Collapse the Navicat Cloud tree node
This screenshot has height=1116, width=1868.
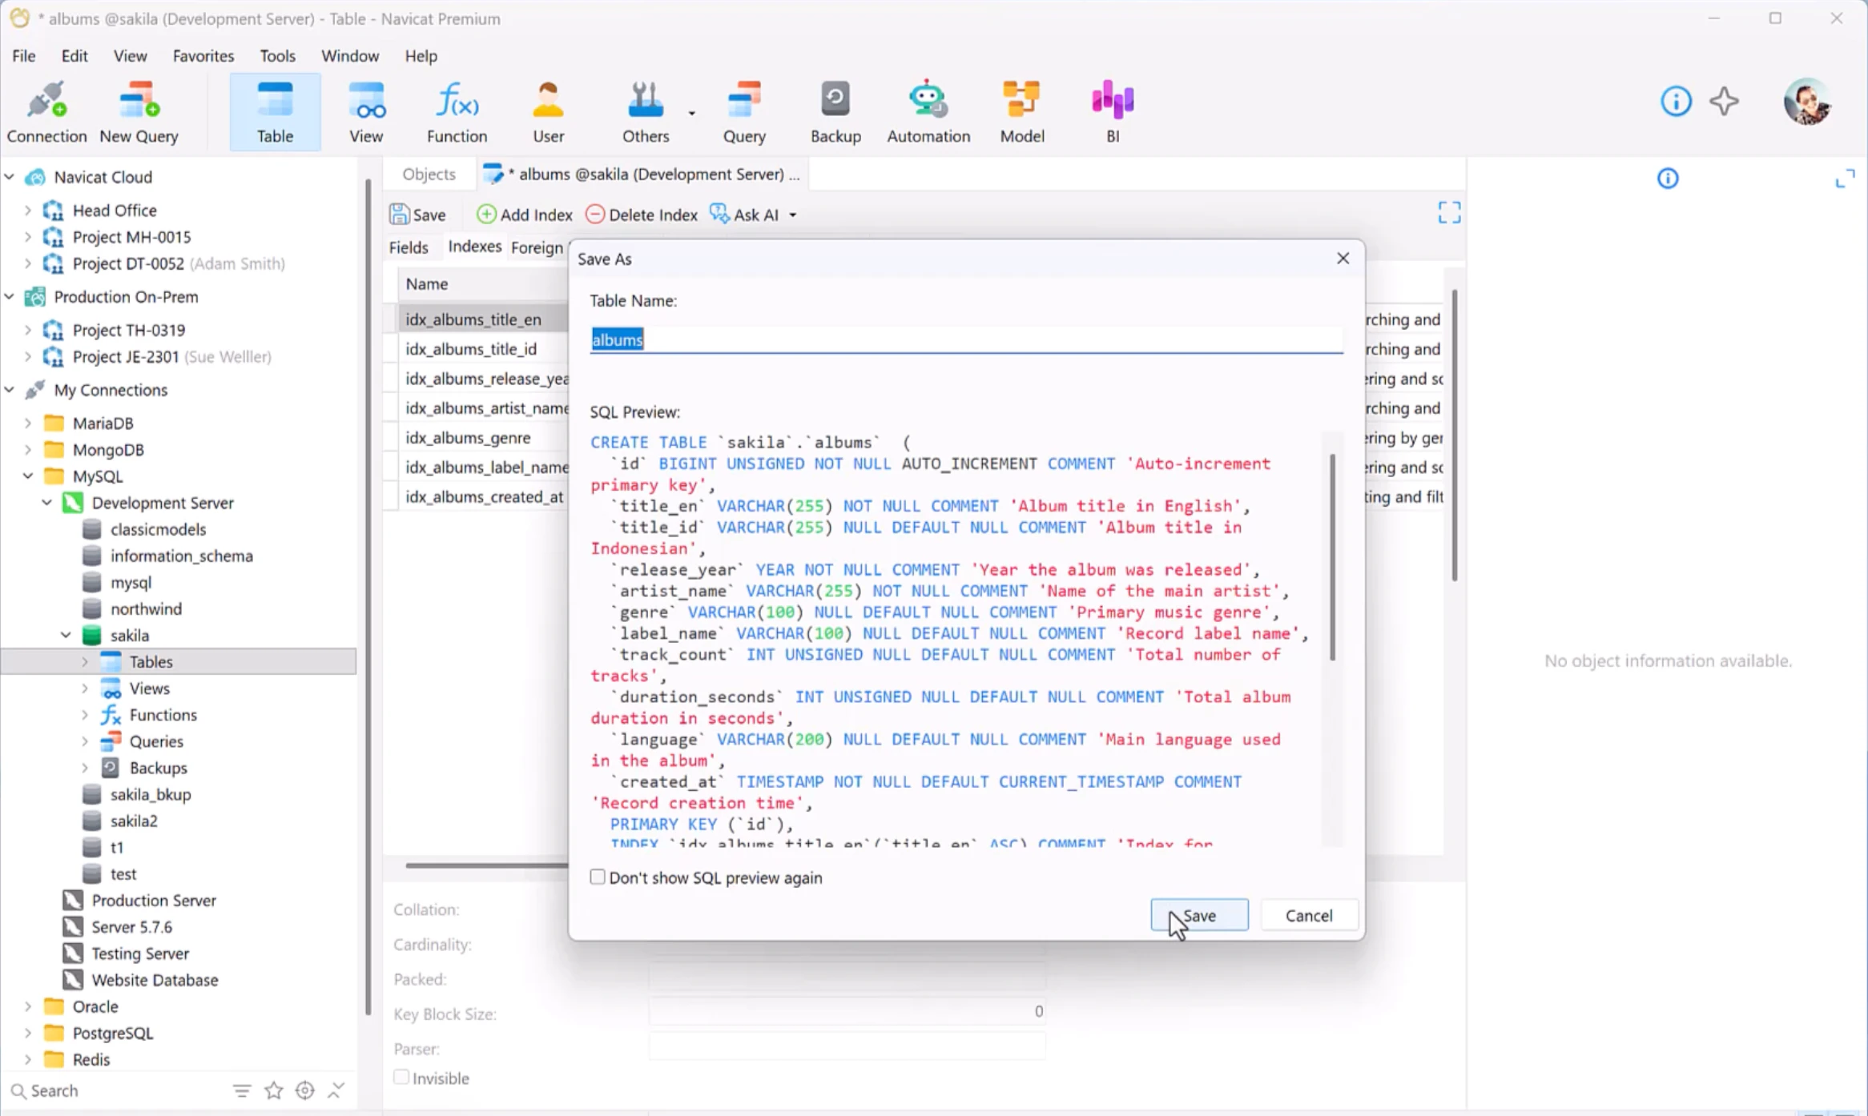coord(10,177)
